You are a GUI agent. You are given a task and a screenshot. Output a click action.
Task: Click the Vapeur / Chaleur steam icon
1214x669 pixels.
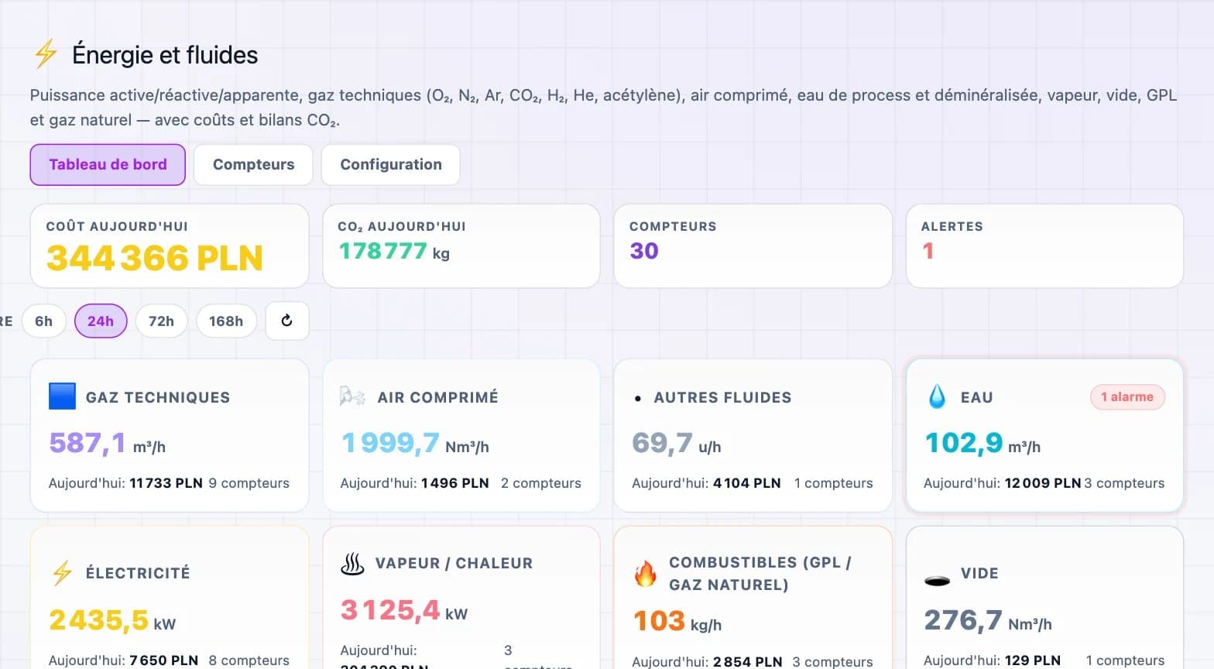[352, 564]
